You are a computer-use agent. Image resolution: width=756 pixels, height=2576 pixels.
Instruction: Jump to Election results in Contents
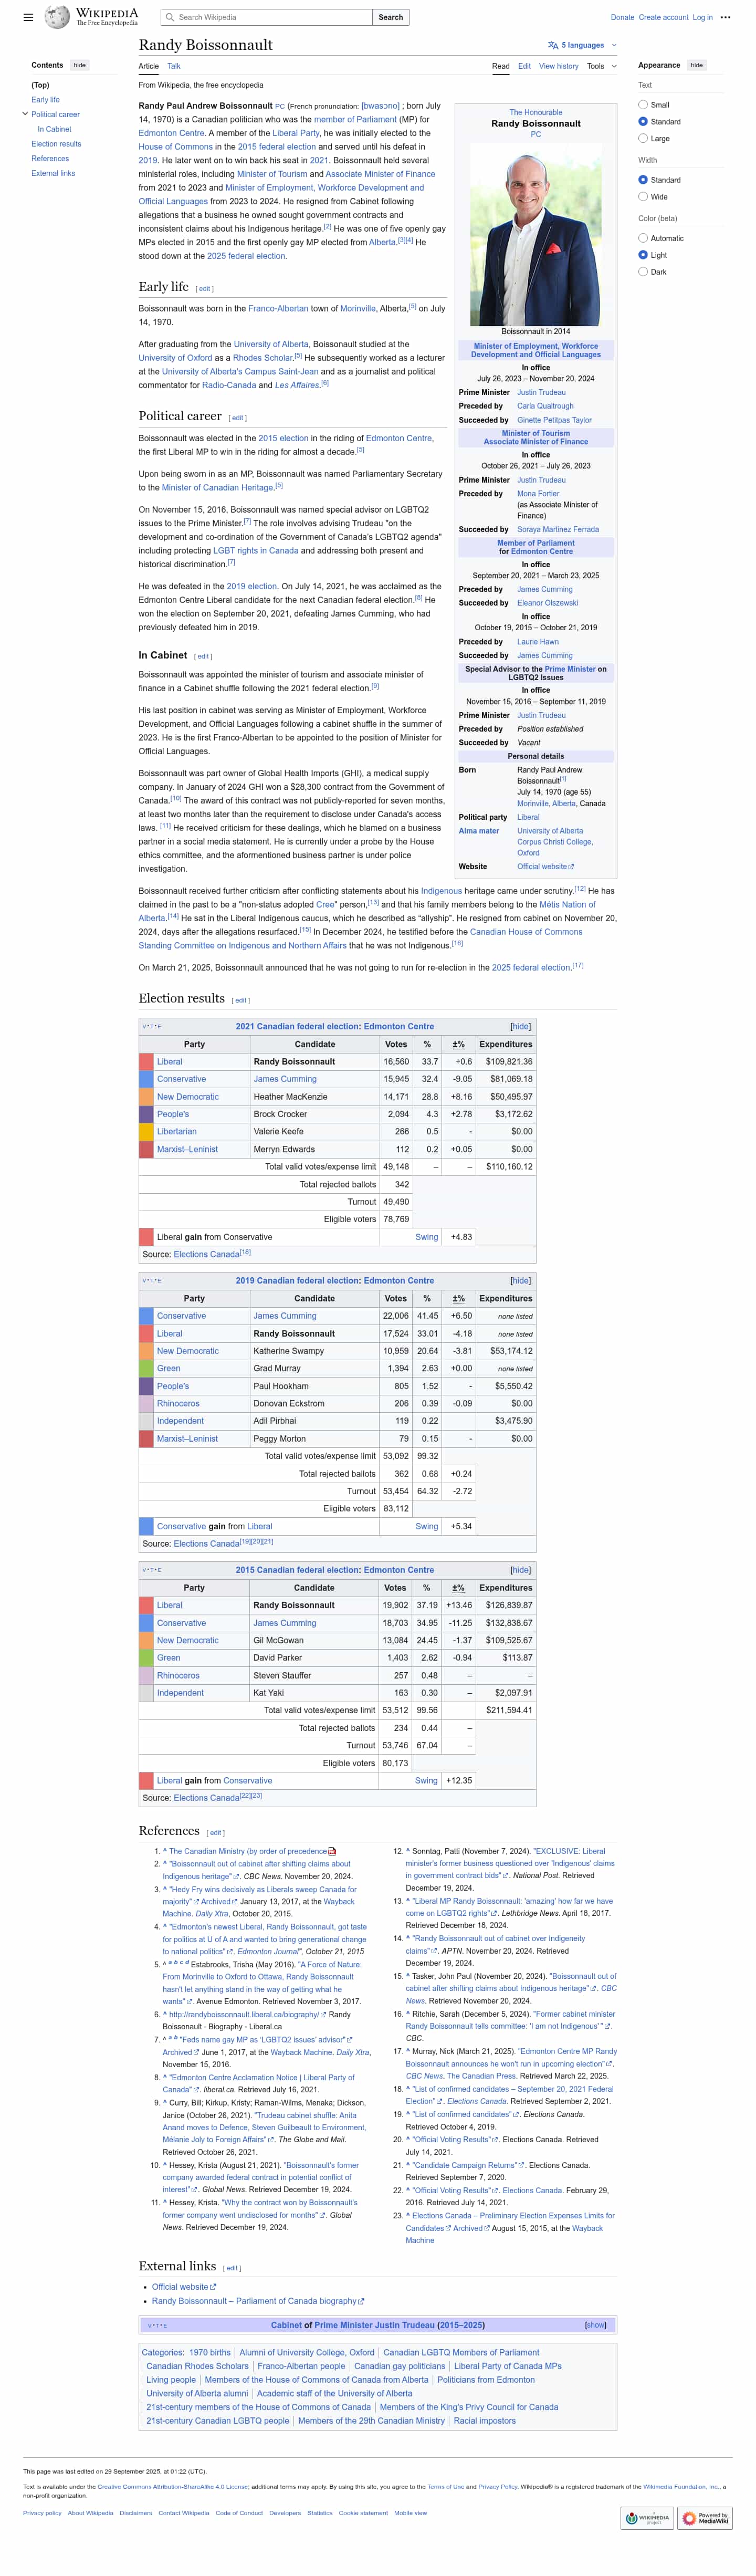tap(56, 144)
